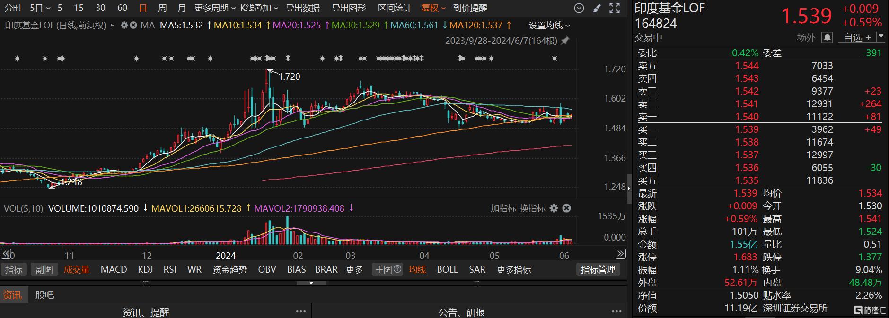Select RSI indicator

click(170, 269)
